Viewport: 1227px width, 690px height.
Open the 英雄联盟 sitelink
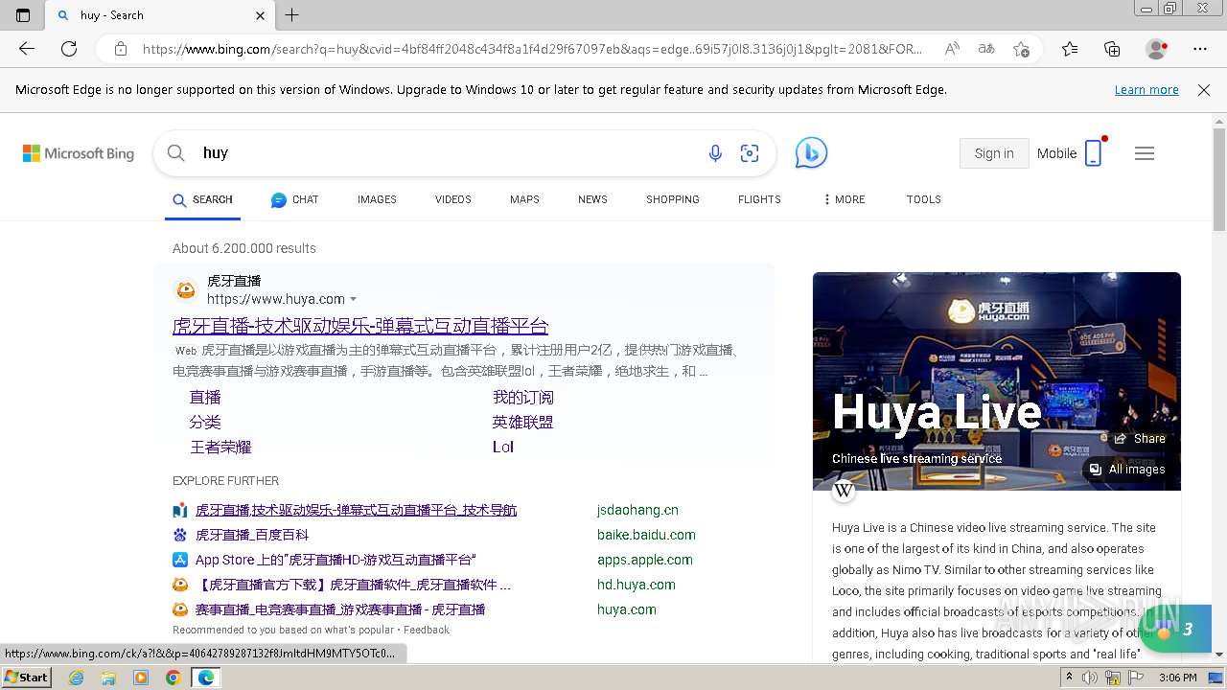[523, 422]
